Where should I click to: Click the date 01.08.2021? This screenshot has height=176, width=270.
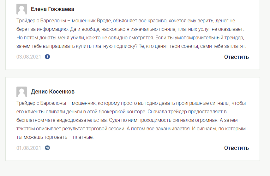29,148
